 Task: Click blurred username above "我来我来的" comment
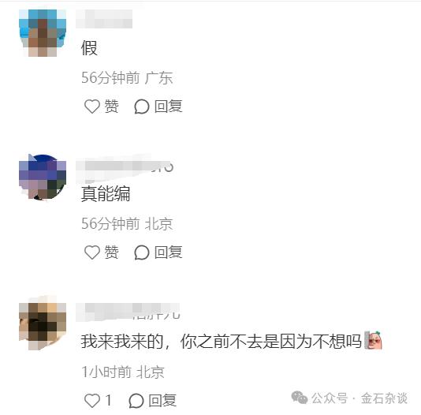coord(128,312)
